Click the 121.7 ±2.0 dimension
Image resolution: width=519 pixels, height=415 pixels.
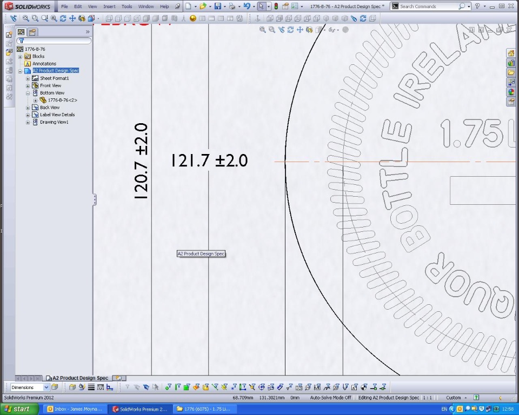pos(209,160)
